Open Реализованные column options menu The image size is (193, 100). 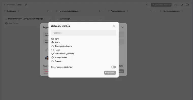[x=154, y=11]
